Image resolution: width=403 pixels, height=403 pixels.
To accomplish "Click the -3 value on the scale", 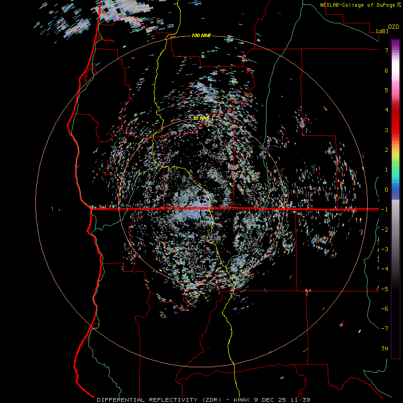I will click(x=385, y=249).
